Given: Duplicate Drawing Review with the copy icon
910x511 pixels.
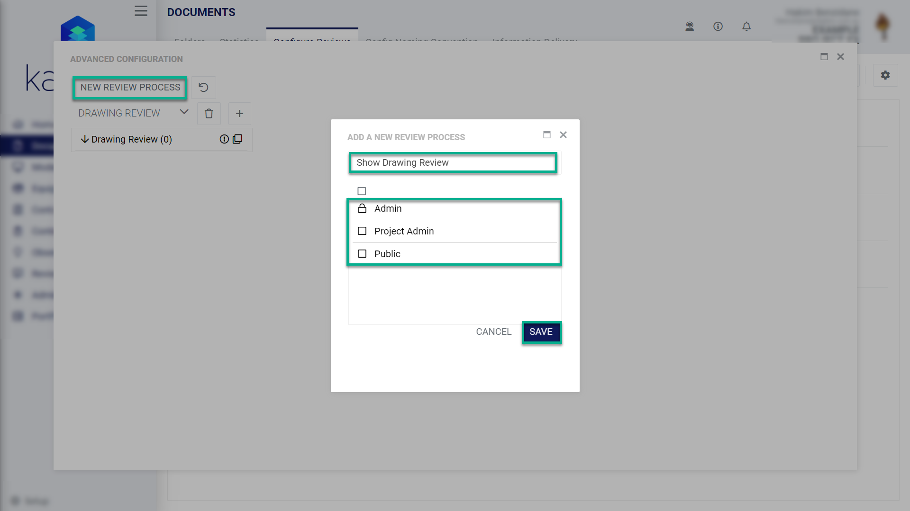Looking at the screenshot, I should (x=237, y=139).
